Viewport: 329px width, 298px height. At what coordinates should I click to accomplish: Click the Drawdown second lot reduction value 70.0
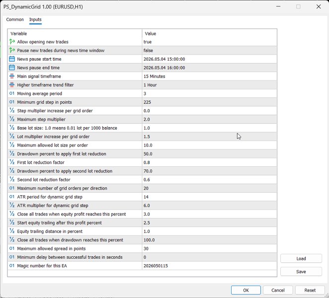[x=148, y=171]
